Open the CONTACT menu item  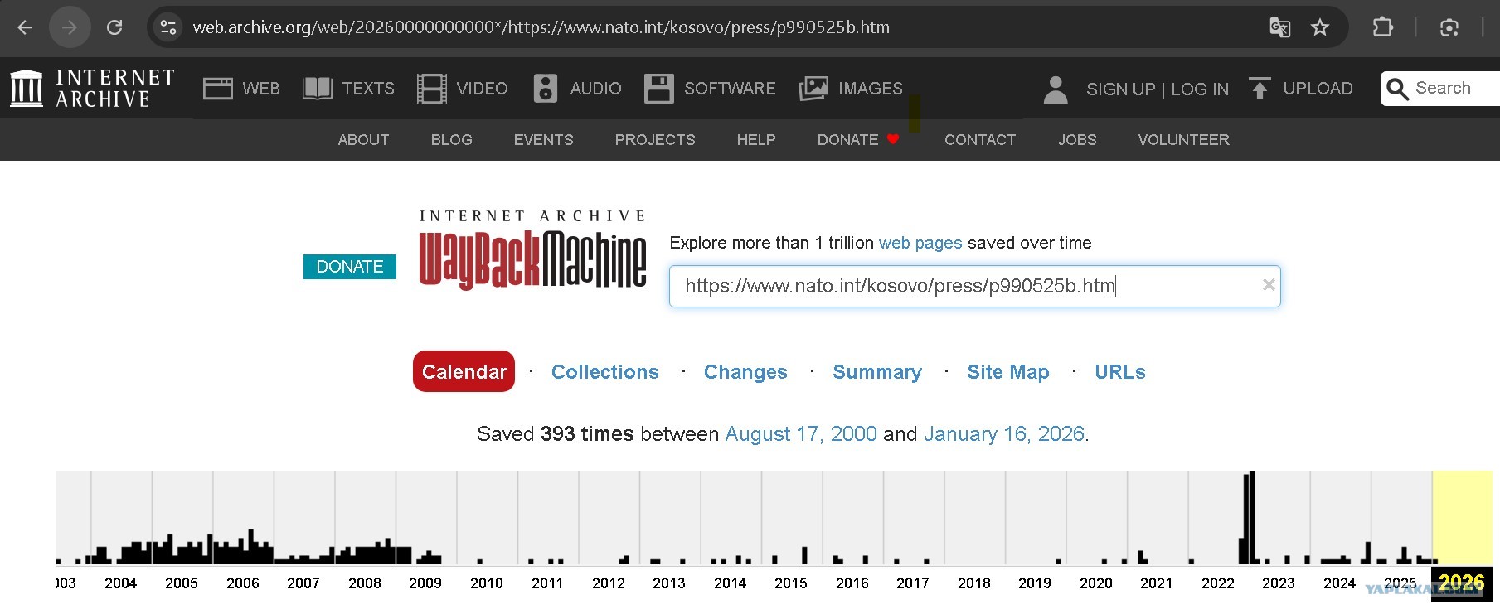(x=980, y=140)
